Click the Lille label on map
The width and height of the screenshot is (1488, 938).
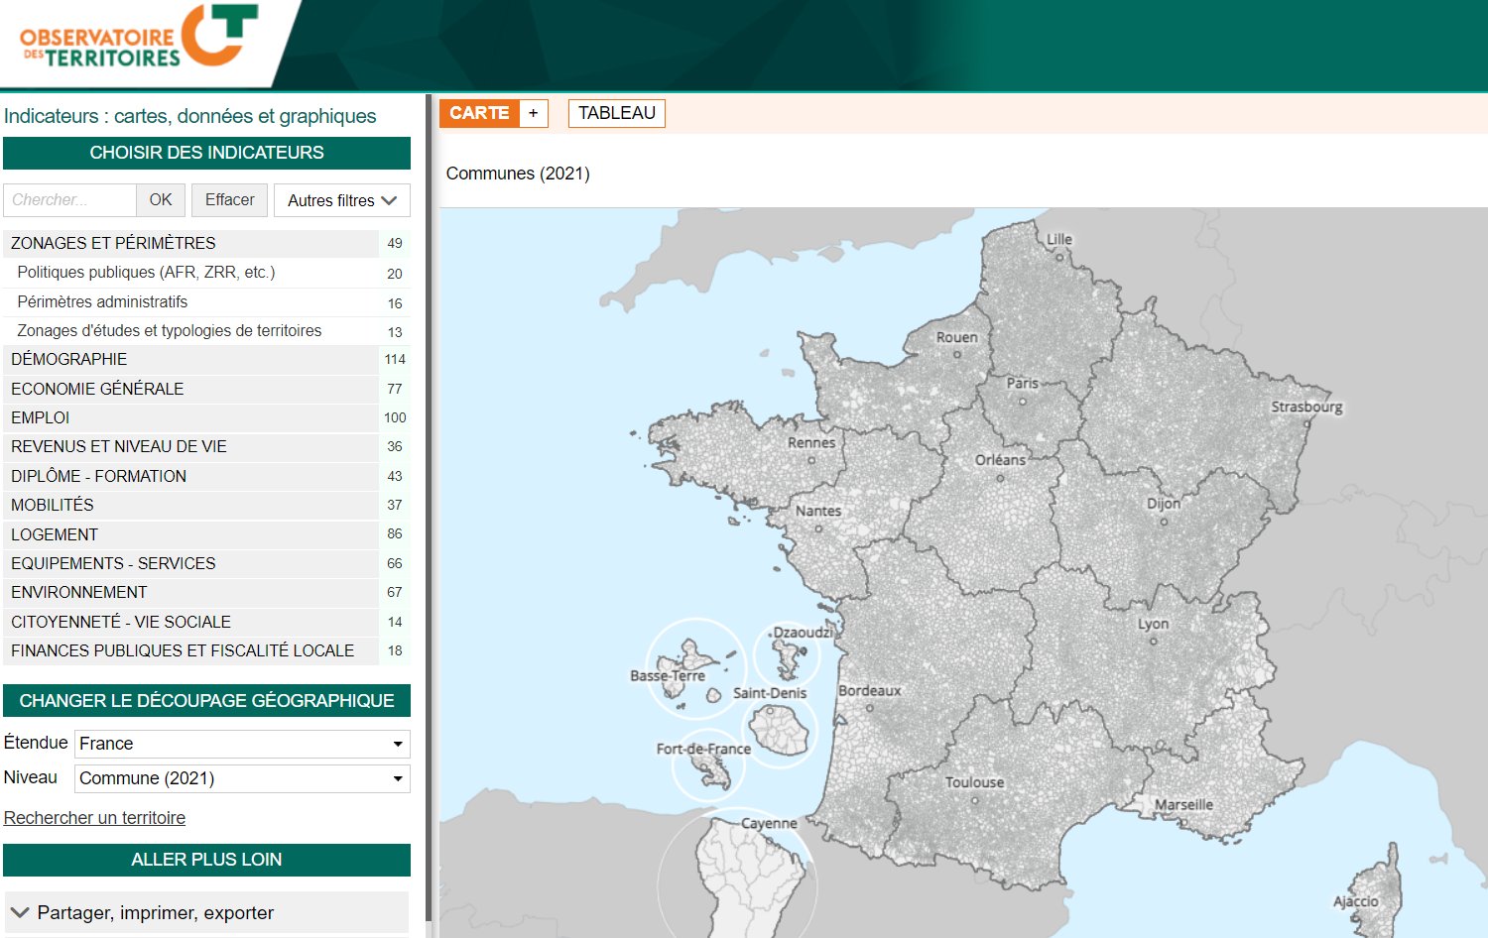[x=1058, y=239]
